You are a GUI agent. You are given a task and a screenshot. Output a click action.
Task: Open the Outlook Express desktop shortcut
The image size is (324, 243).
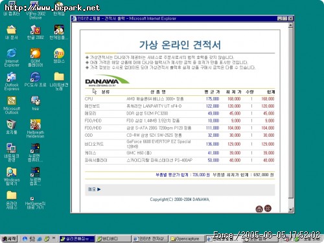pos(12,81)
